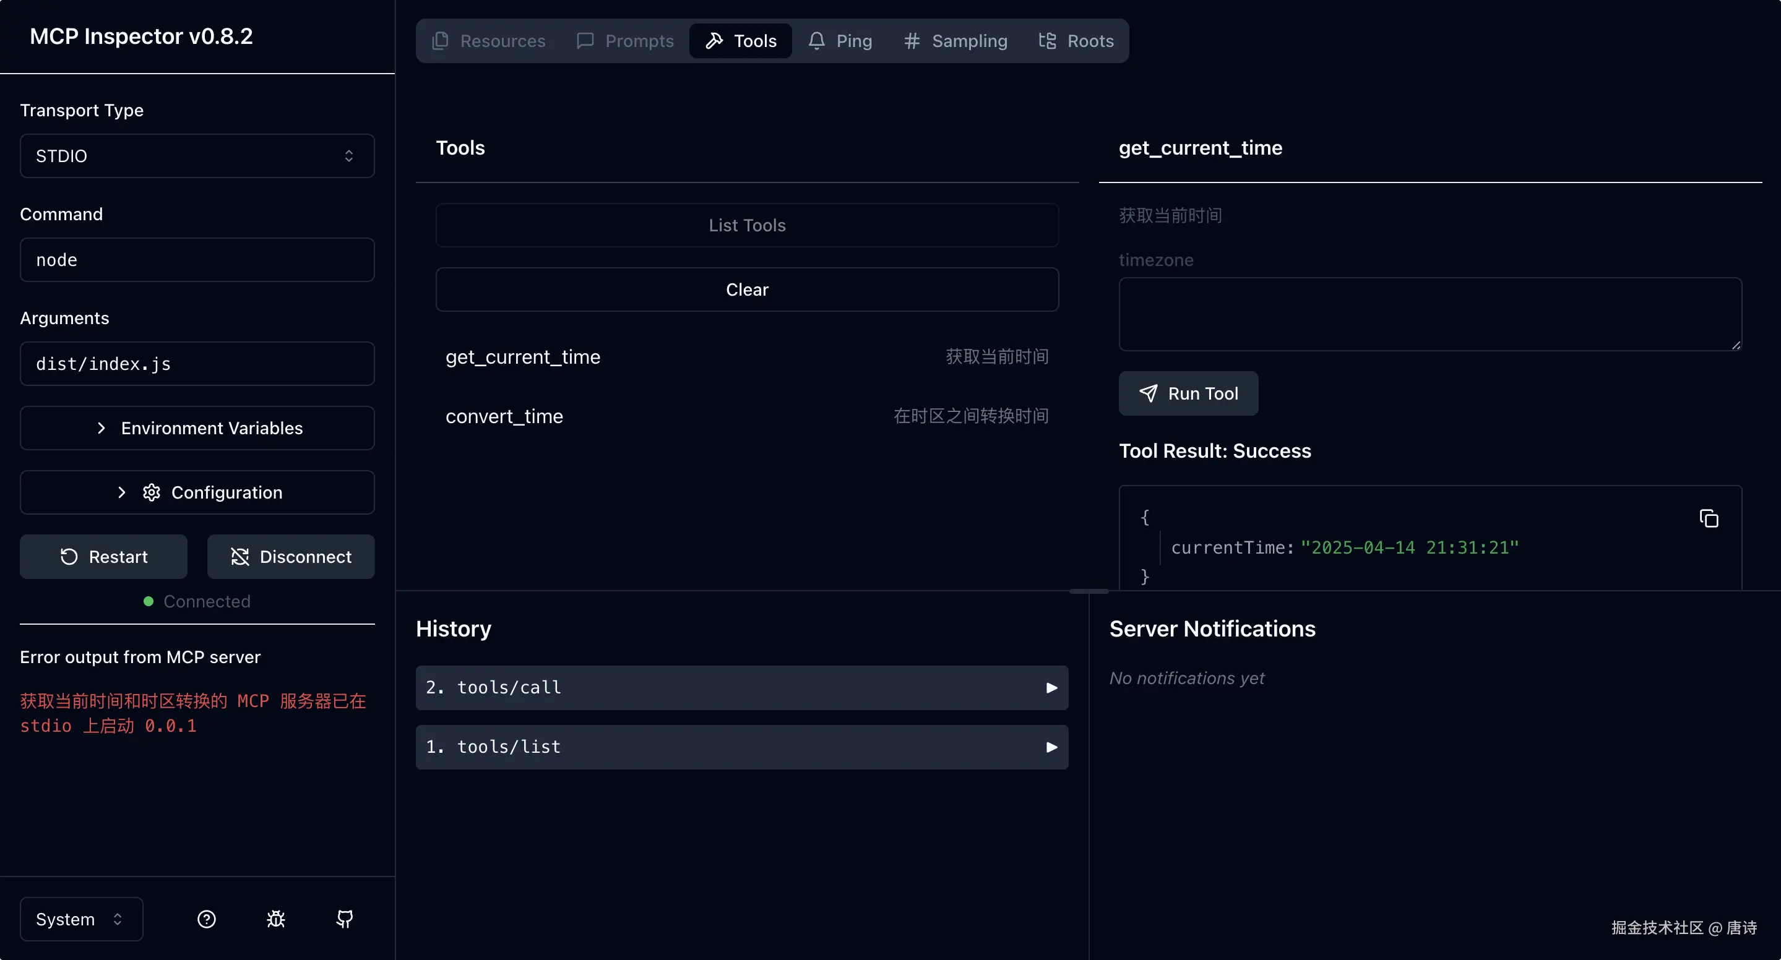Switch to the Ping tab
Image resolution: width=1781 pixels, height=960 pixels.
point(839,41)
